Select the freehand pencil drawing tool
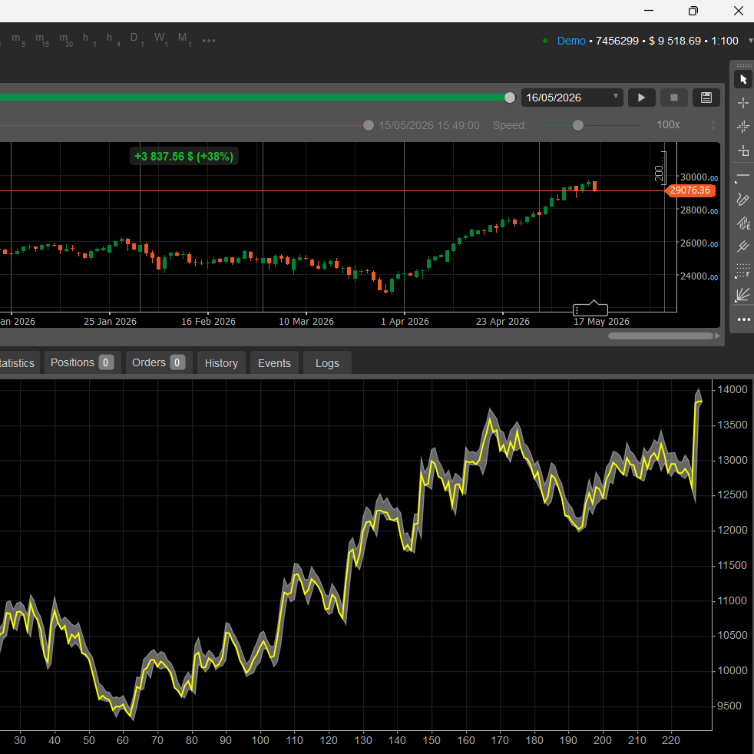 (x=743, y=199)
